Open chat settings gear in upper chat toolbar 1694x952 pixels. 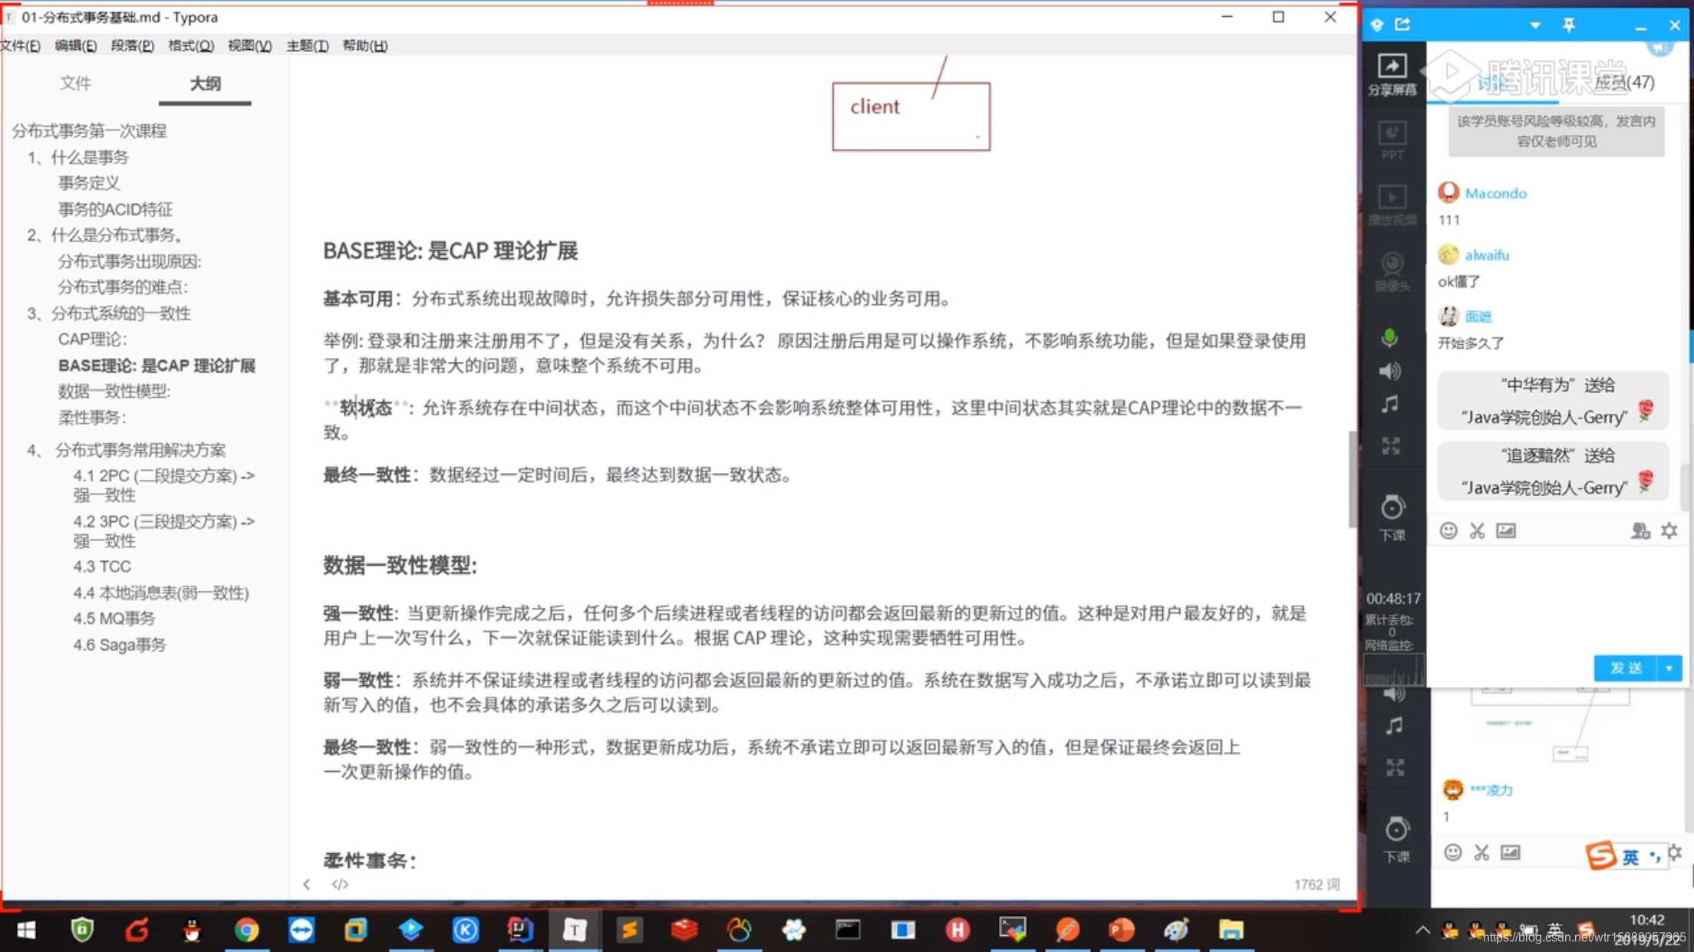pos(1669,530)
